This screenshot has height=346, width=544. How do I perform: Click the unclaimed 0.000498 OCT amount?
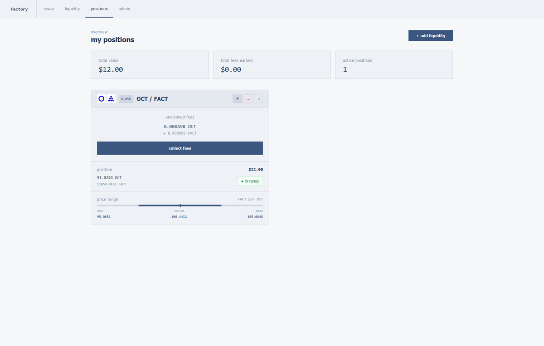(x=180, y=127)
